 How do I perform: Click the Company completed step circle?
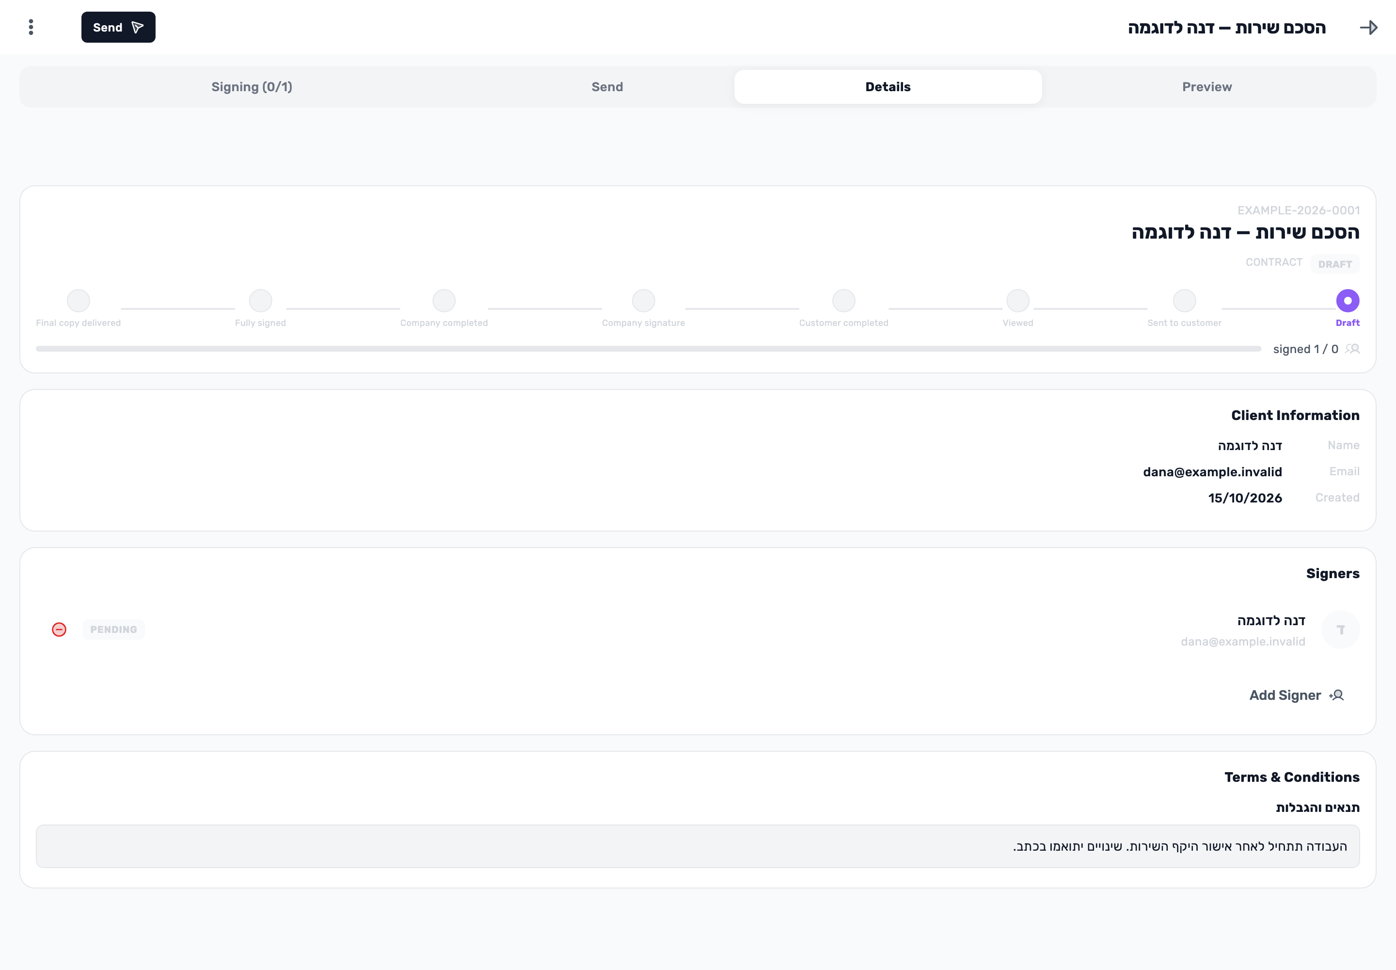(444, 300)
